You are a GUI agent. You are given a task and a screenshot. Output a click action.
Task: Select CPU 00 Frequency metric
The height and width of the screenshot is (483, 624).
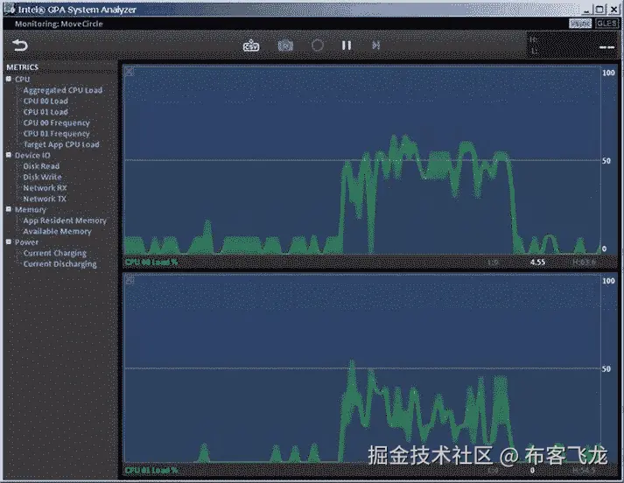tap(57, 122)
